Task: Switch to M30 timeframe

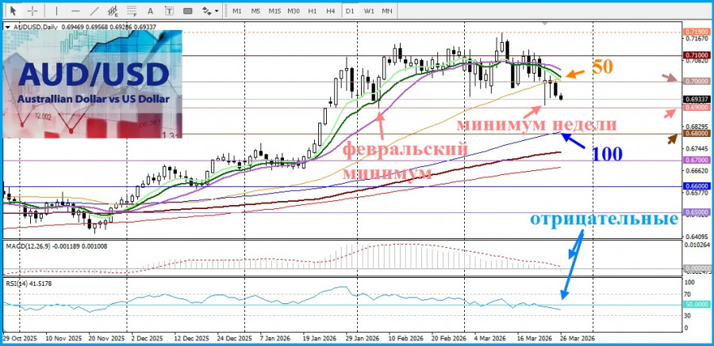Action: (294, 10)
